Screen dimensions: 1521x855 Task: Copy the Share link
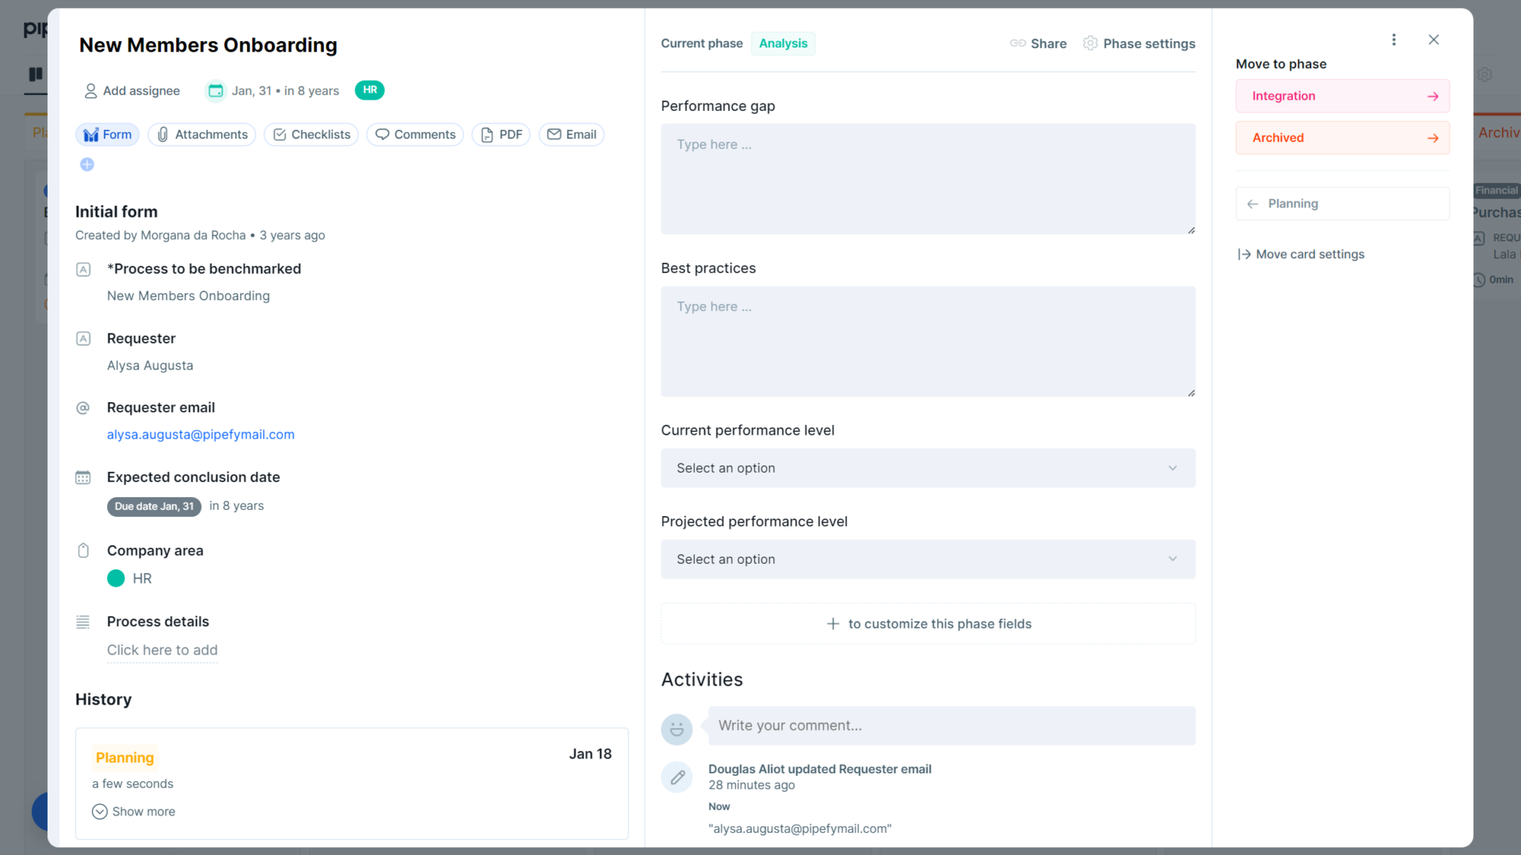click(1038, 44)
